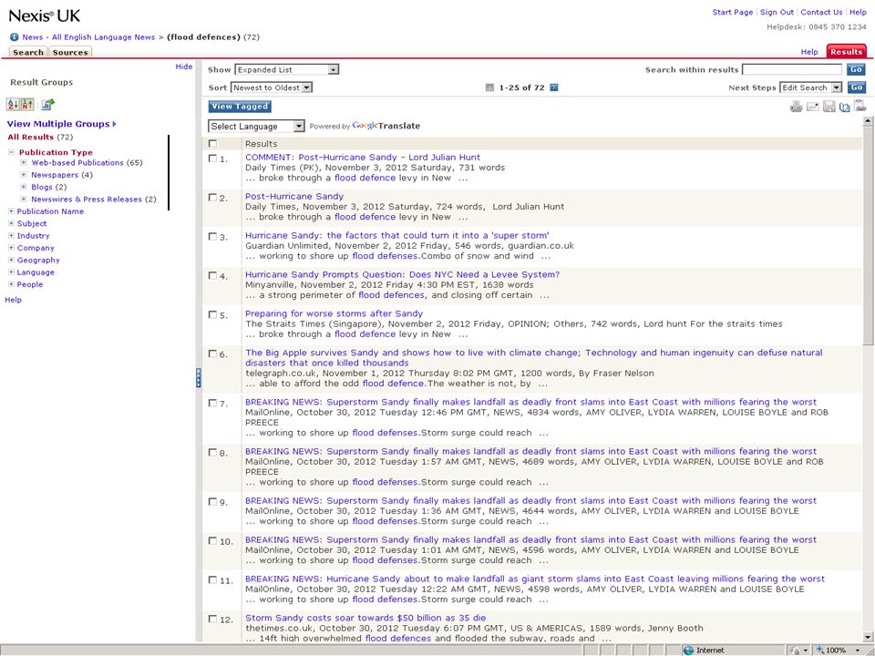Expand the Language group
875x656 pixels.
point(11,272)
